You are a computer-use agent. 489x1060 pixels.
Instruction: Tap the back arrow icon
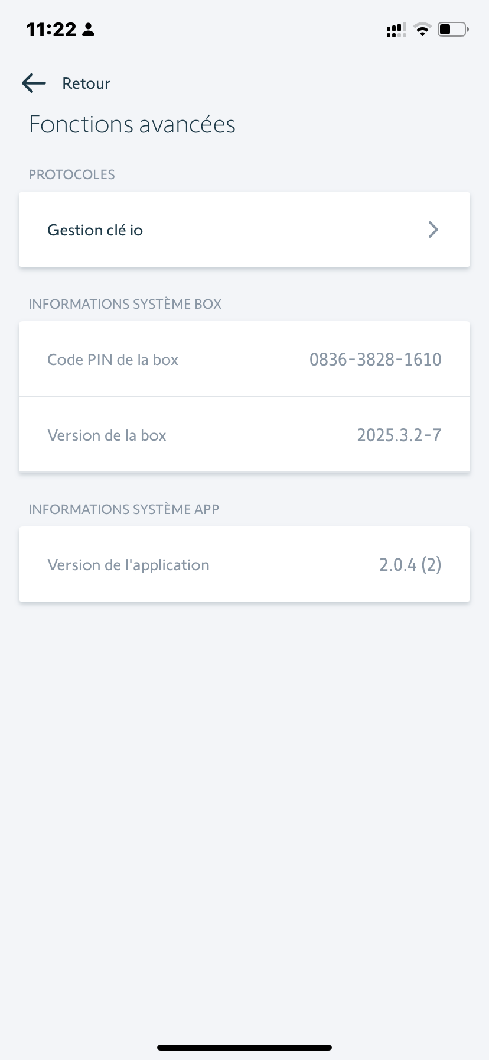click(34, 83)
